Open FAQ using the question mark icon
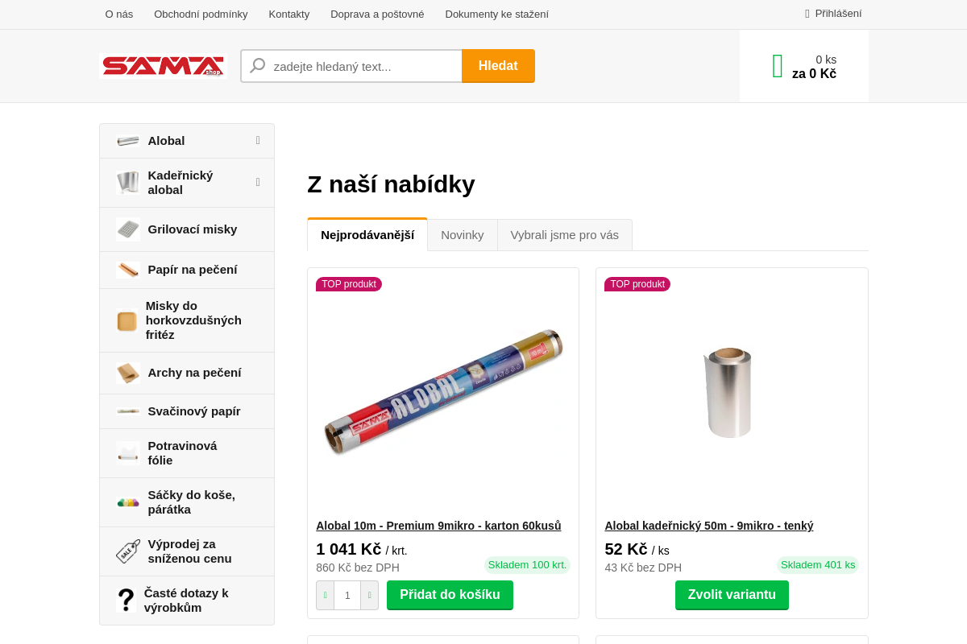 tap(127, 600)
